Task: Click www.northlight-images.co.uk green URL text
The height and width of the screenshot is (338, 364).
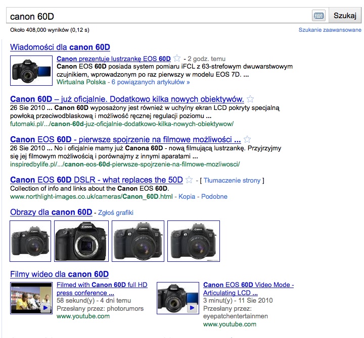Action: (x=92, y=196)
